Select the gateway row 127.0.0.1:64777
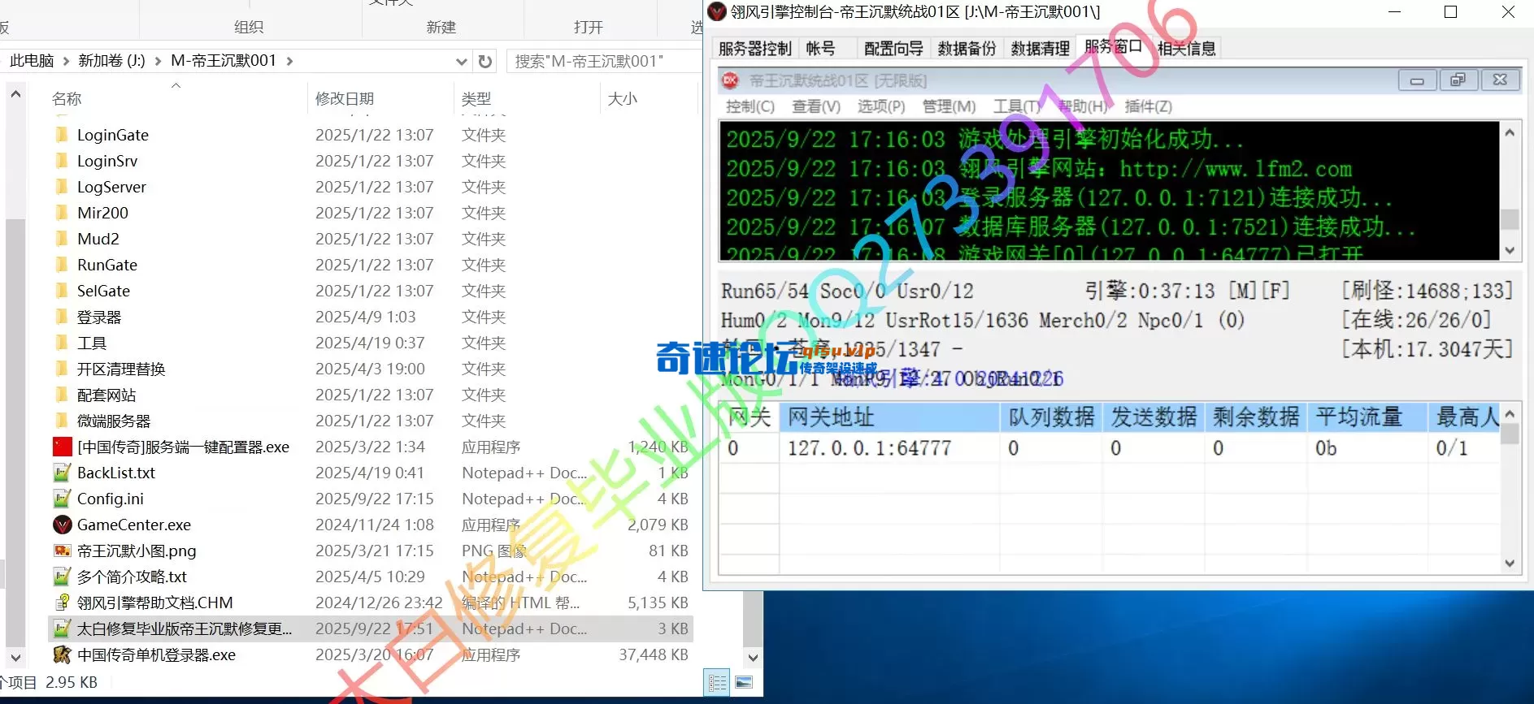Image resolution: width=1534 pixels, height=704 pixels. coord(1110,448)
